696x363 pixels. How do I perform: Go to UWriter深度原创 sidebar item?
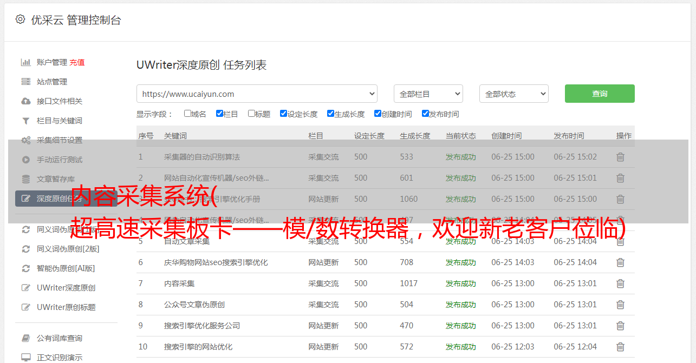point(66,288)
